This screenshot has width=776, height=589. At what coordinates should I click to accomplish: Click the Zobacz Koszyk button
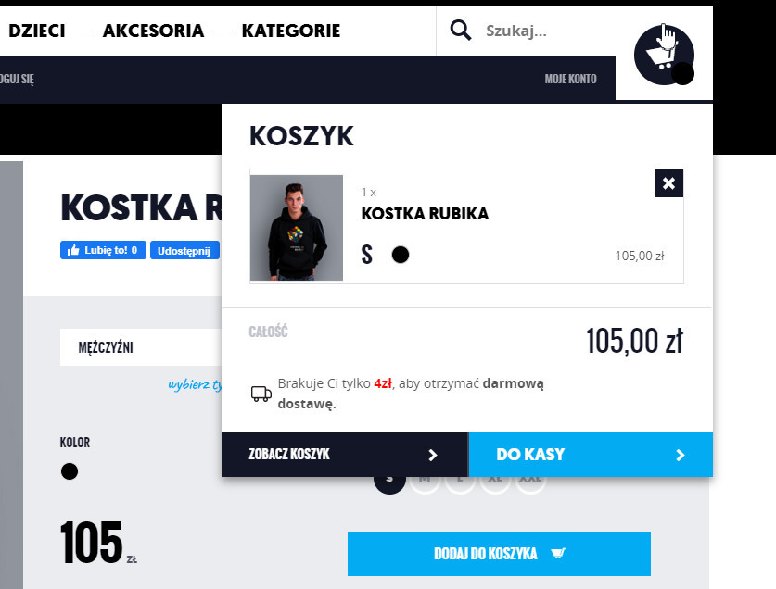tap(345, 455)
